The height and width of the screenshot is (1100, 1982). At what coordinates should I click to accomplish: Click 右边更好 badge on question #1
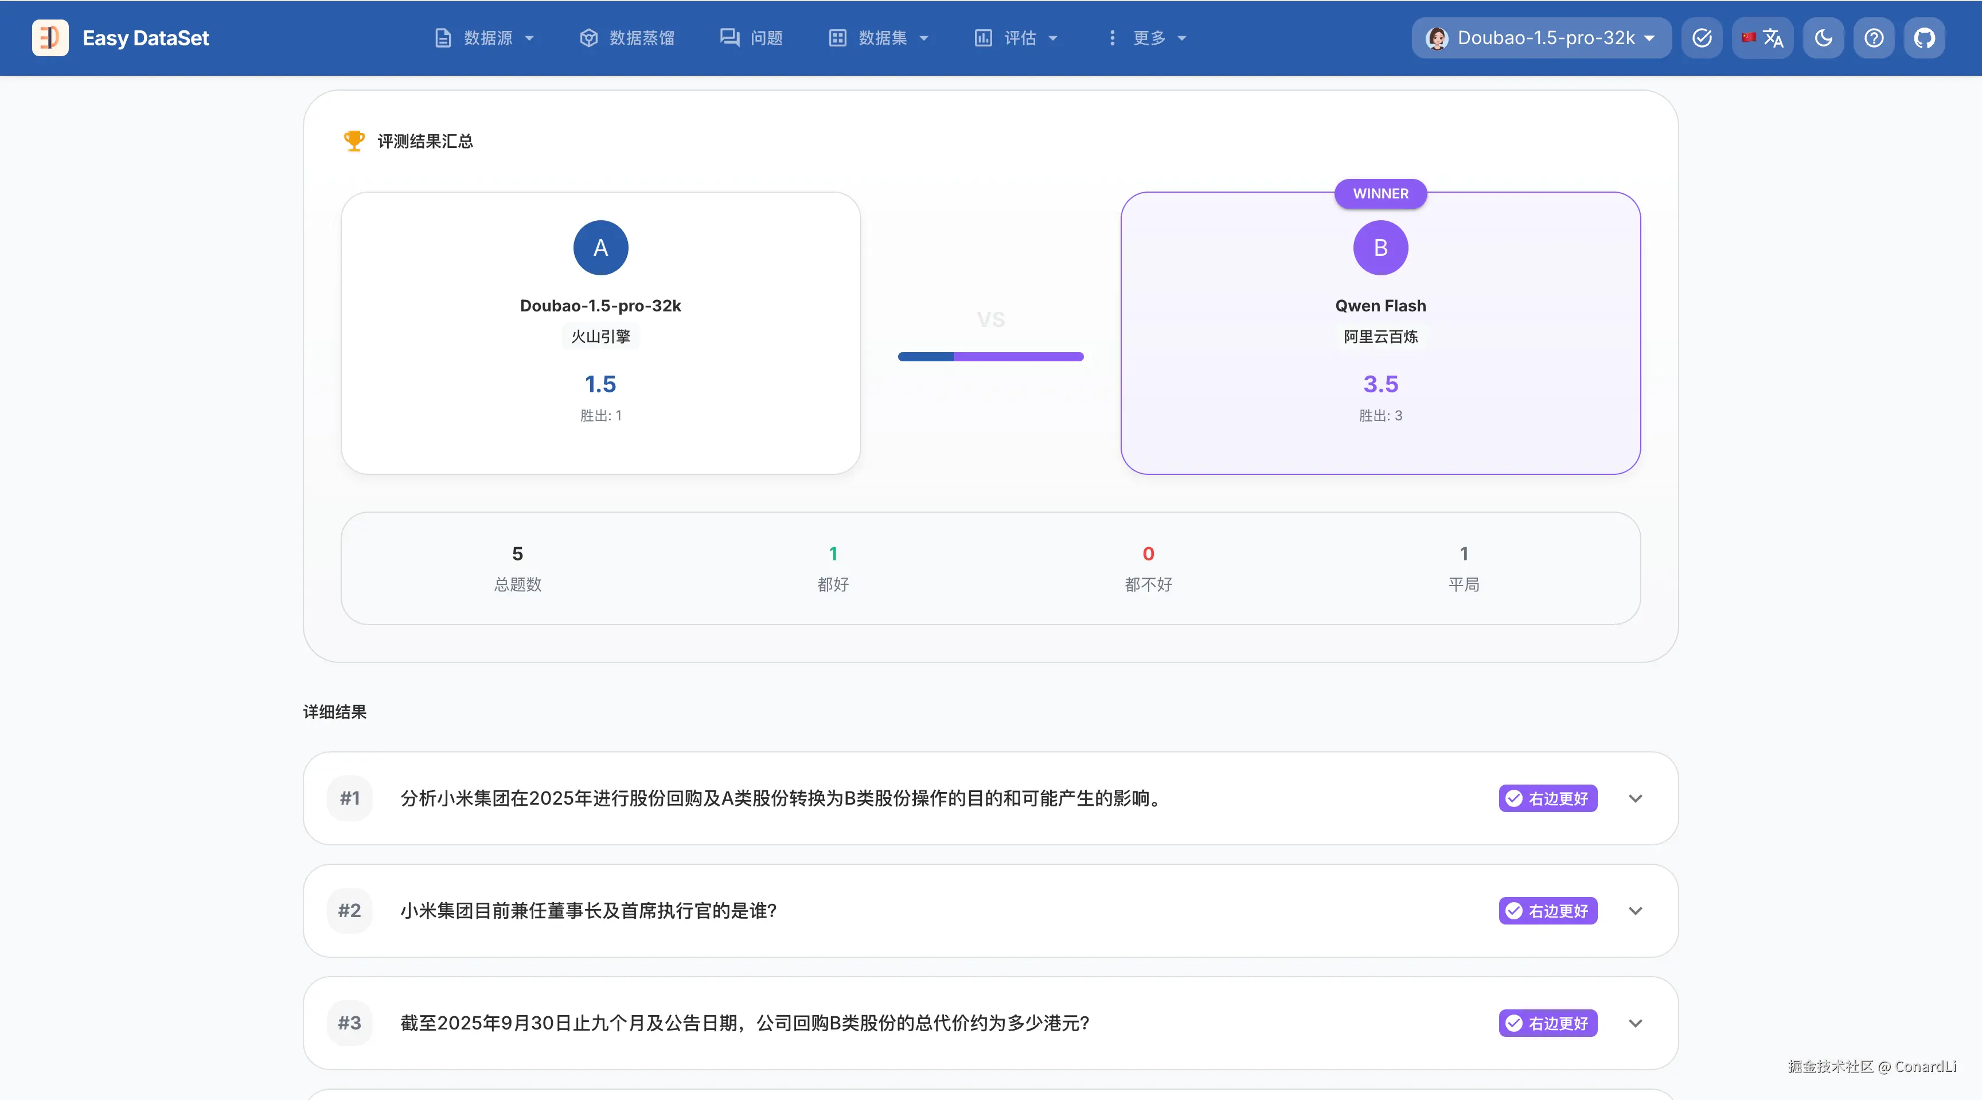(1547, 798)
